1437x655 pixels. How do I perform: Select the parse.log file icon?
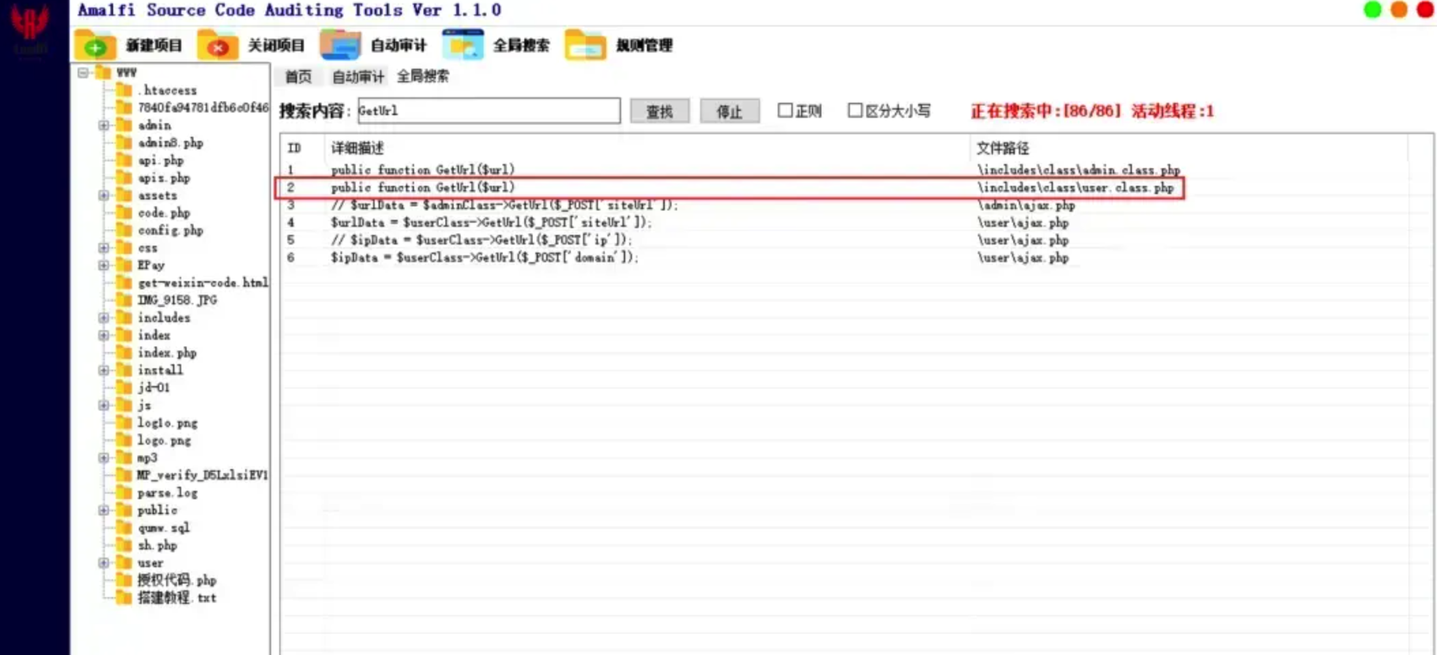124,492
